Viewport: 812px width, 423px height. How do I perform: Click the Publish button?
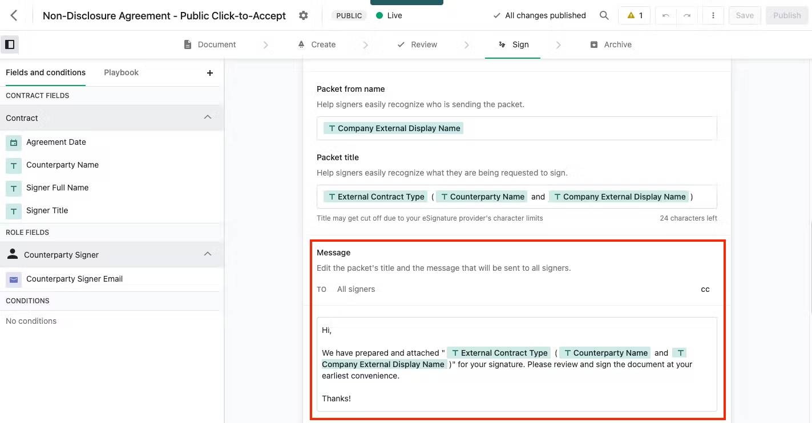(x=786, y=15)
